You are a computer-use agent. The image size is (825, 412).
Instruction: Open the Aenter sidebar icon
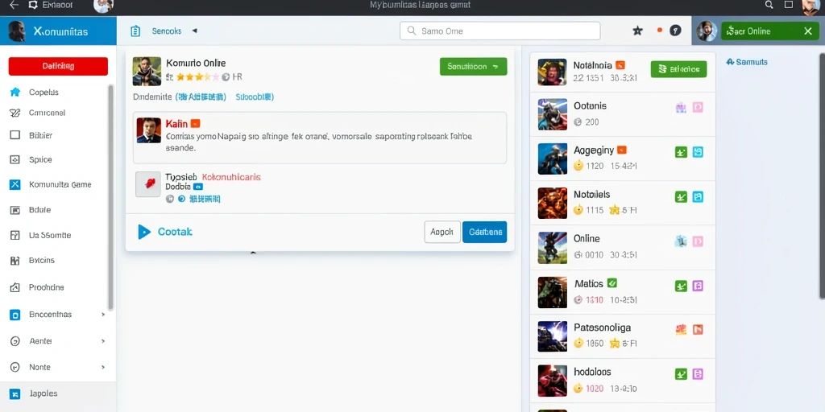pyautogui.click(x=15, y=341)
